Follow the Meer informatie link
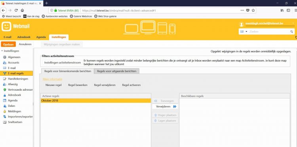The width and height of the screenshot is (297, 147). click(x=52, y=79)
